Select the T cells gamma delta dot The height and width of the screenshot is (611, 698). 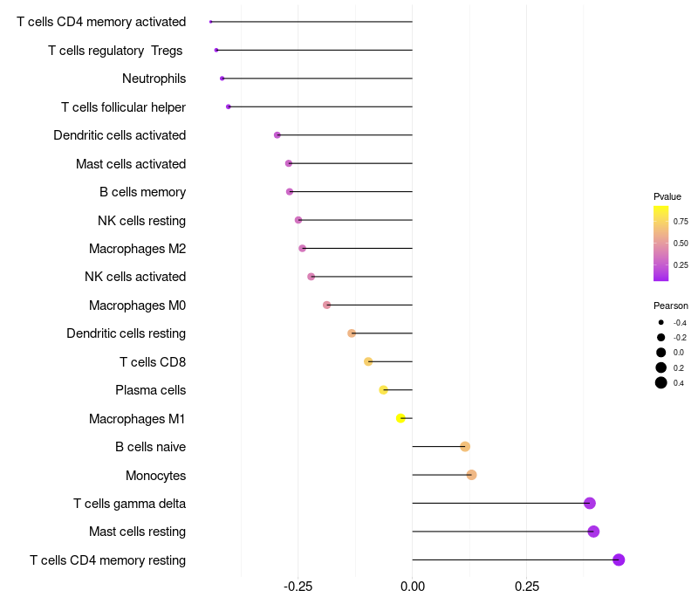tap(590, 504)
